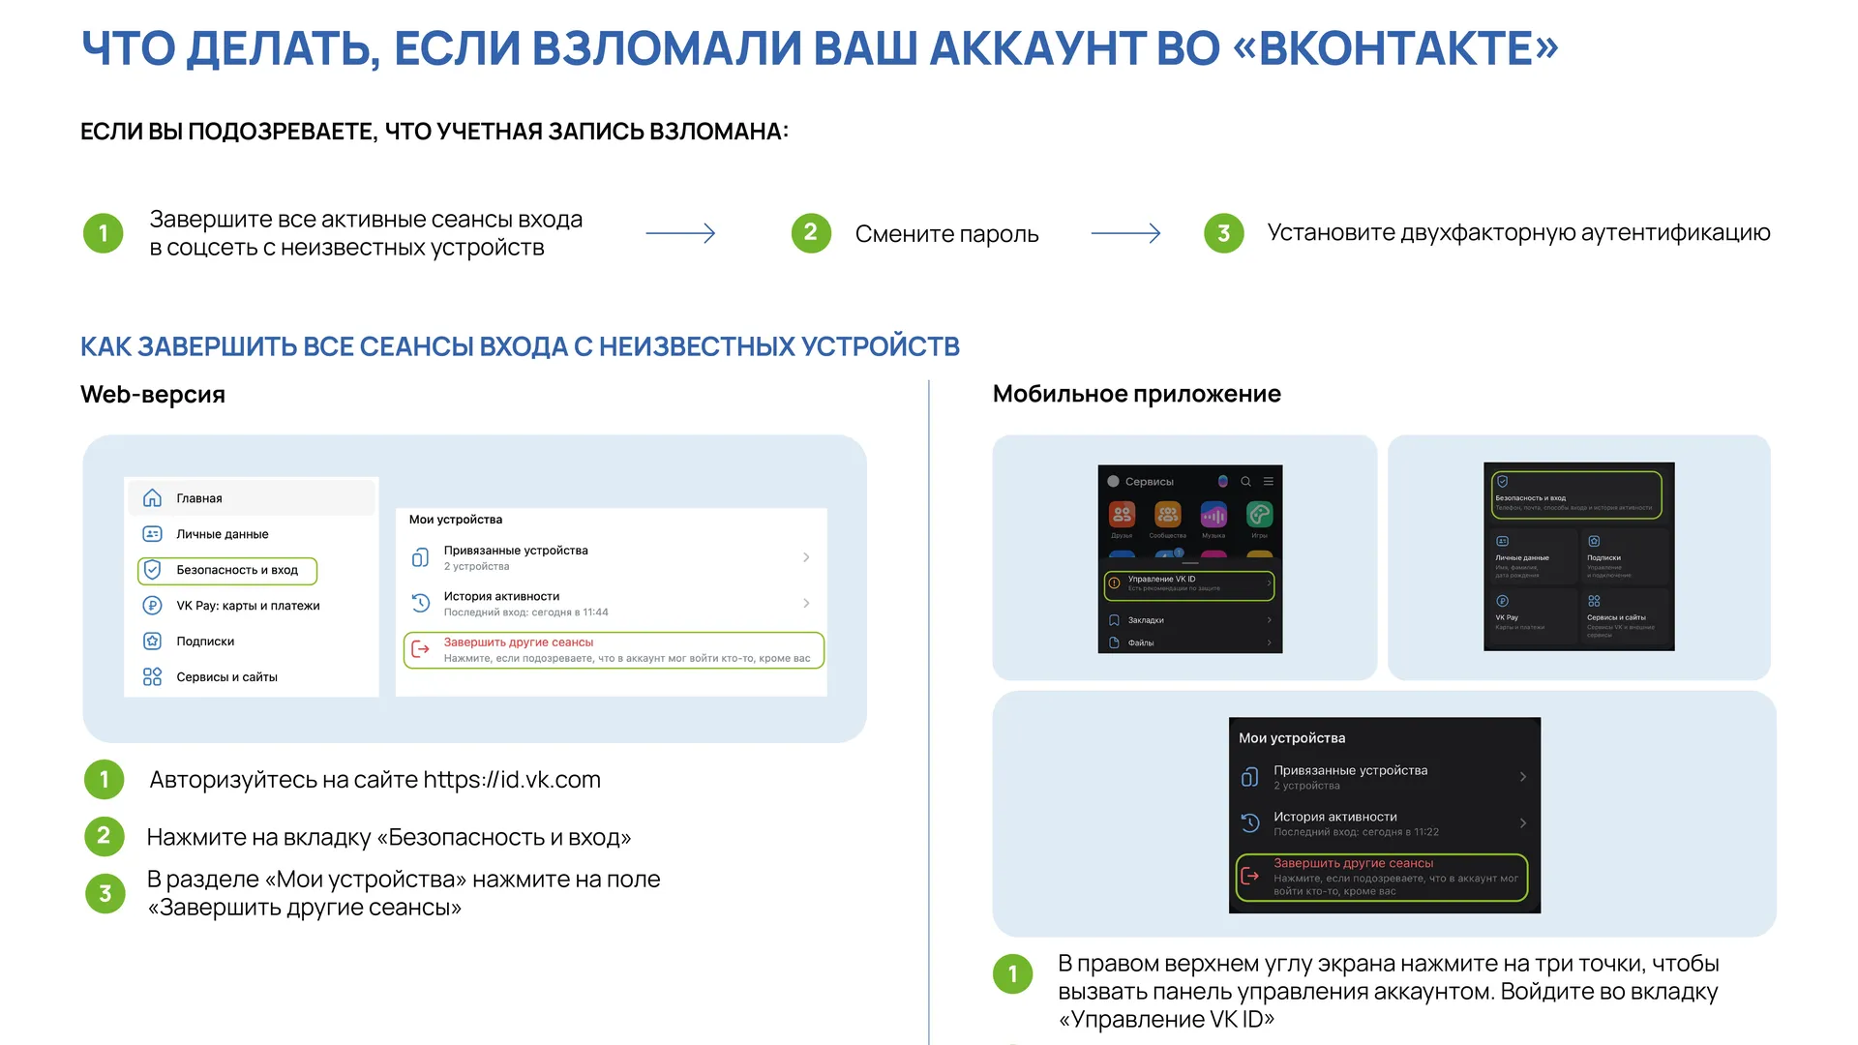Click the 'Последний вход: сегодня в 11:44' text
The image size is (1858, 1045).
525,612
